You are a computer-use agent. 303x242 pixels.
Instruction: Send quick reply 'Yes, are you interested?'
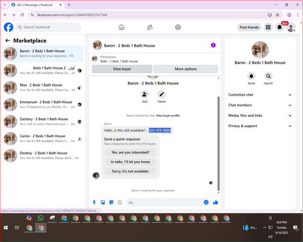coord(130,152)
